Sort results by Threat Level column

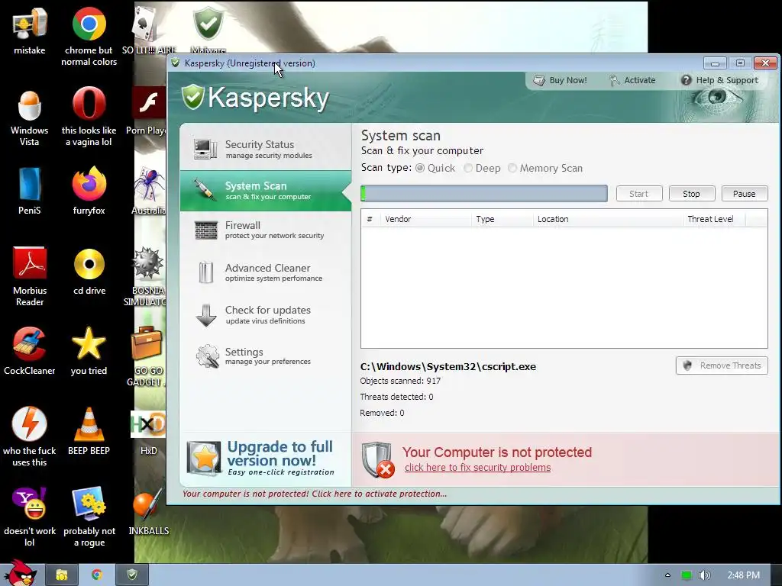[714, 219]
